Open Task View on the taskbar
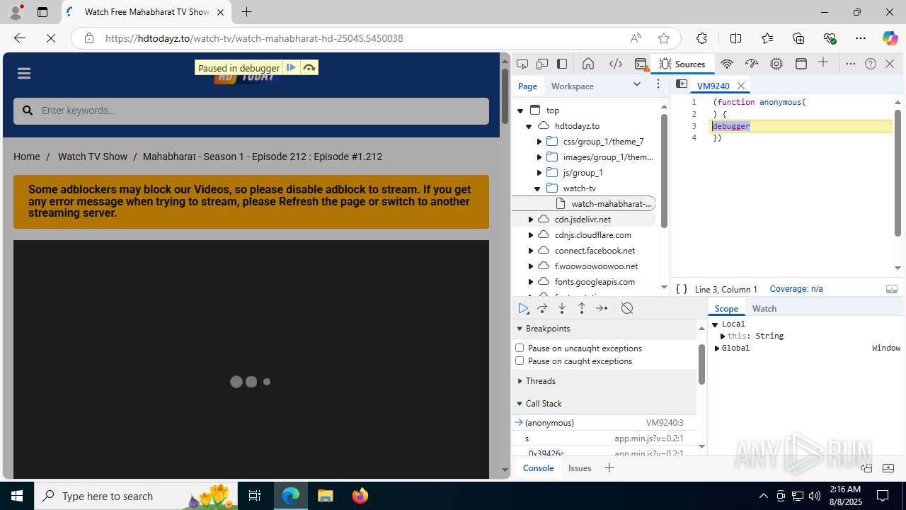The image size is (906, 510). (255, 496)
